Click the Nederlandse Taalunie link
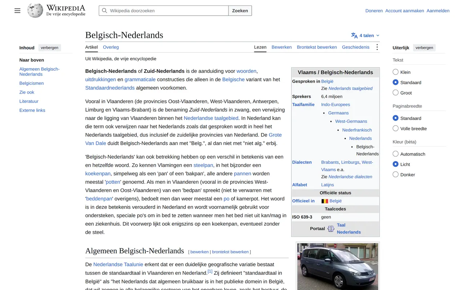This screenshot has width=465, height=290. [x=118, y=264]
